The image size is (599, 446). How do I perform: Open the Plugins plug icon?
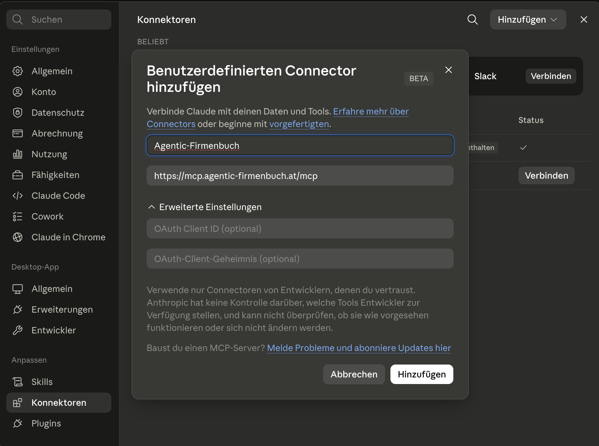click(x=18, y=423)
